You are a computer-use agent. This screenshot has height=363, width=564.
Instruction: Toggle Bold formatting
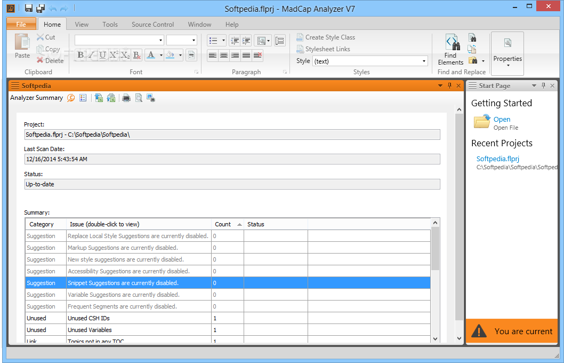(x=80, y=55)
